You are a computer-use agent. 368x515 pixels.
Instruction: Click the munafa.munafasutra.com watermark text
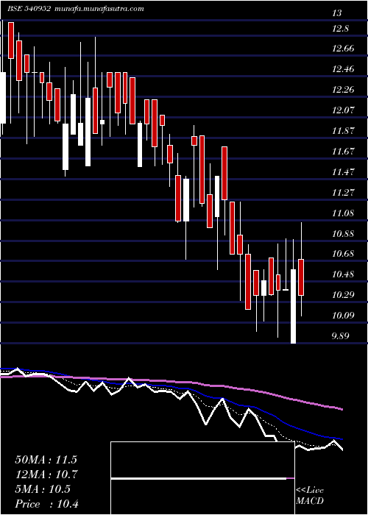[x=98, y=9]
